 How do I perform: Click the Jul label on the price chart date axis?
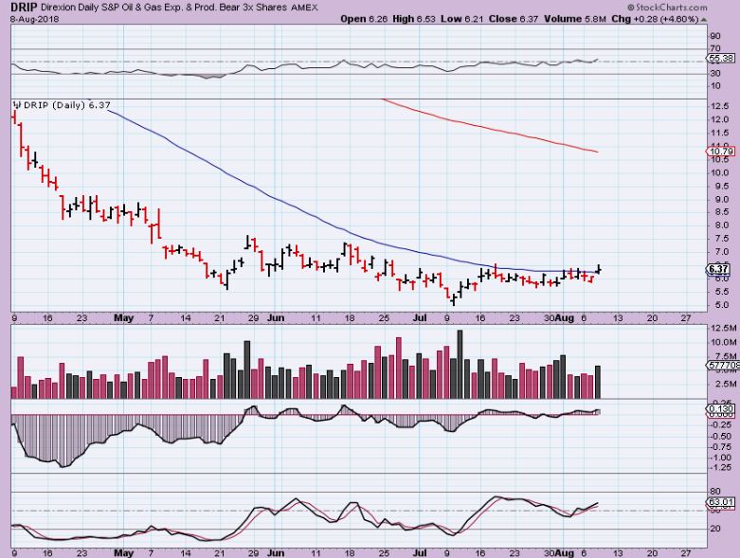coord(420,318)
